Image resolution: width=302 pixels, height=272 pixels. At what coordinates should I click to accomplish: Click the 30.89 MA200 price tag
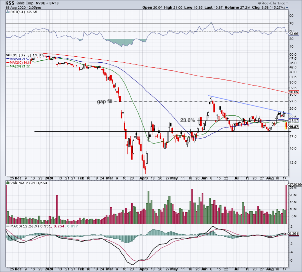tap(294, 92)
